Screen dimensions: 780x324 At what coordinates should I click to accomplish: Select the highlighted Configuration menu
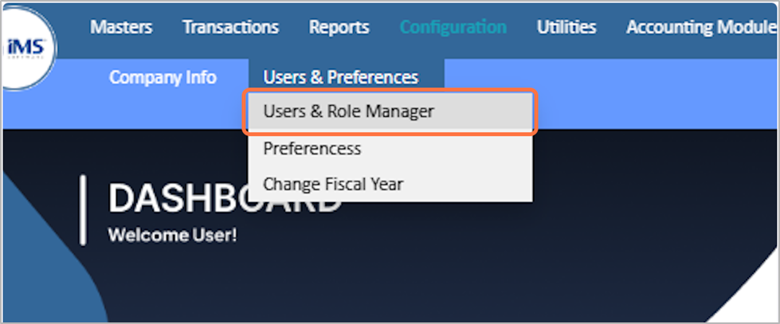coord(453,27)
